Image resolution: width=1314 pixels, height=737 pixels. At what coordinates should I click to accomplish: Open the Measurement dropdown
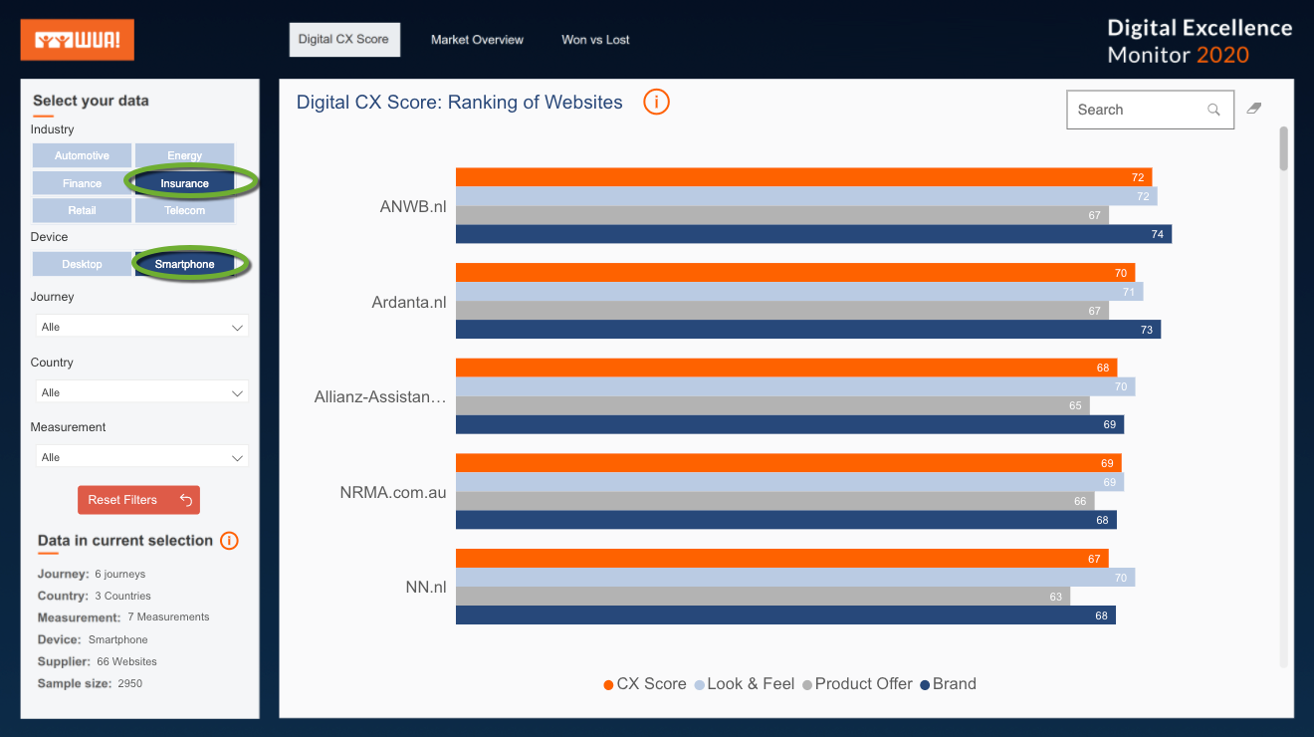[x=141, y=457]
